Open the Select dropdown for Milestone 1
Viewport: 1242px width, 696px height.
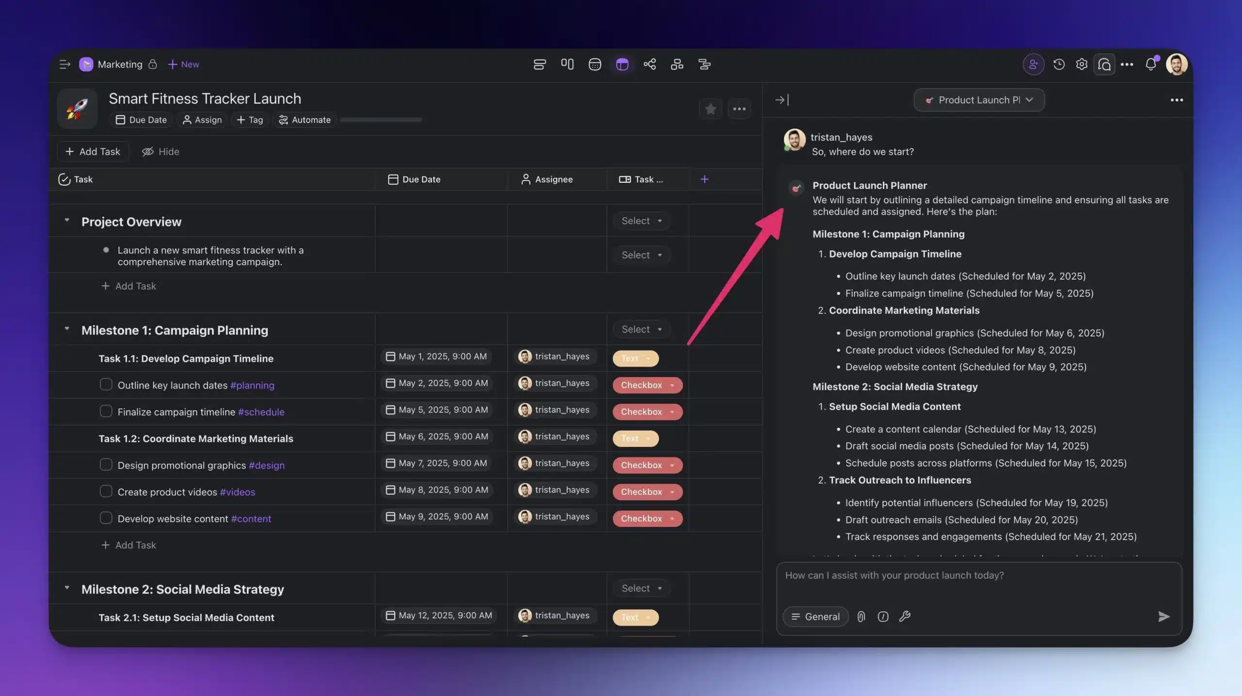pyautogui.click(x=640, y=329)
